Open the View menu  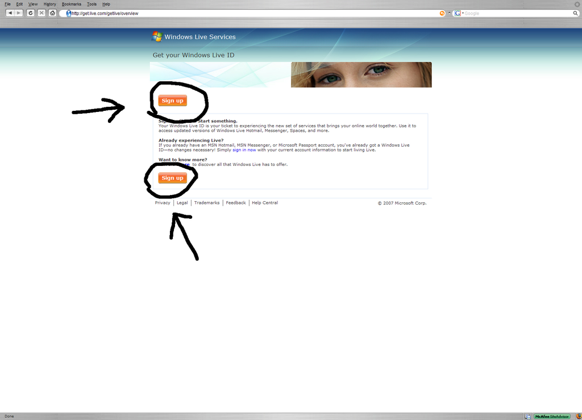click(x=32, y=4)
